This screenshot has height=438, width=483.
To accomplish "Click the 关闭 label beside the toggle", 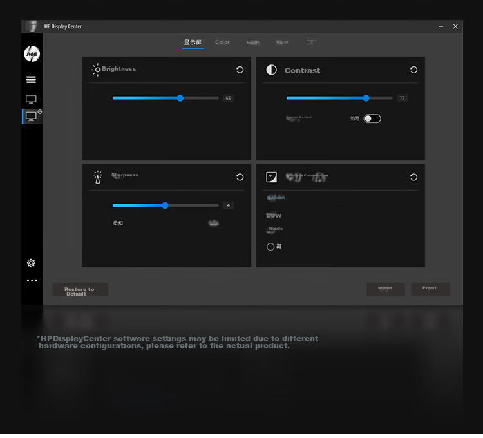I will coord(354,120).
